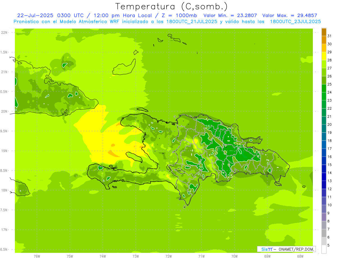Click the legend label "23"

(330, 100)
